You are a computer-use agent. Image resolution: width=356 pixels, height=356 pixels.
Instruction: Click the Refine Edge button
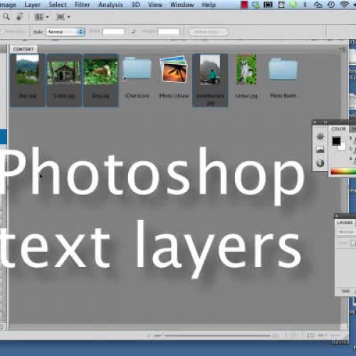[208, 32]
